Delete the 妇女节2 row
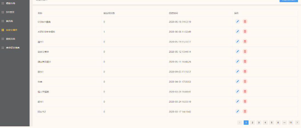The width and height of the screenshot is (301, 128). [x=245, y=111]
